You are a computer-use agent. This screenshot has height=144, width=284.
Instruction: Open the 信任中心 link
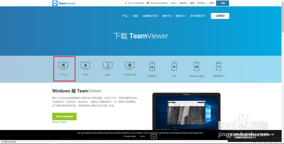(x=183, y=3)
